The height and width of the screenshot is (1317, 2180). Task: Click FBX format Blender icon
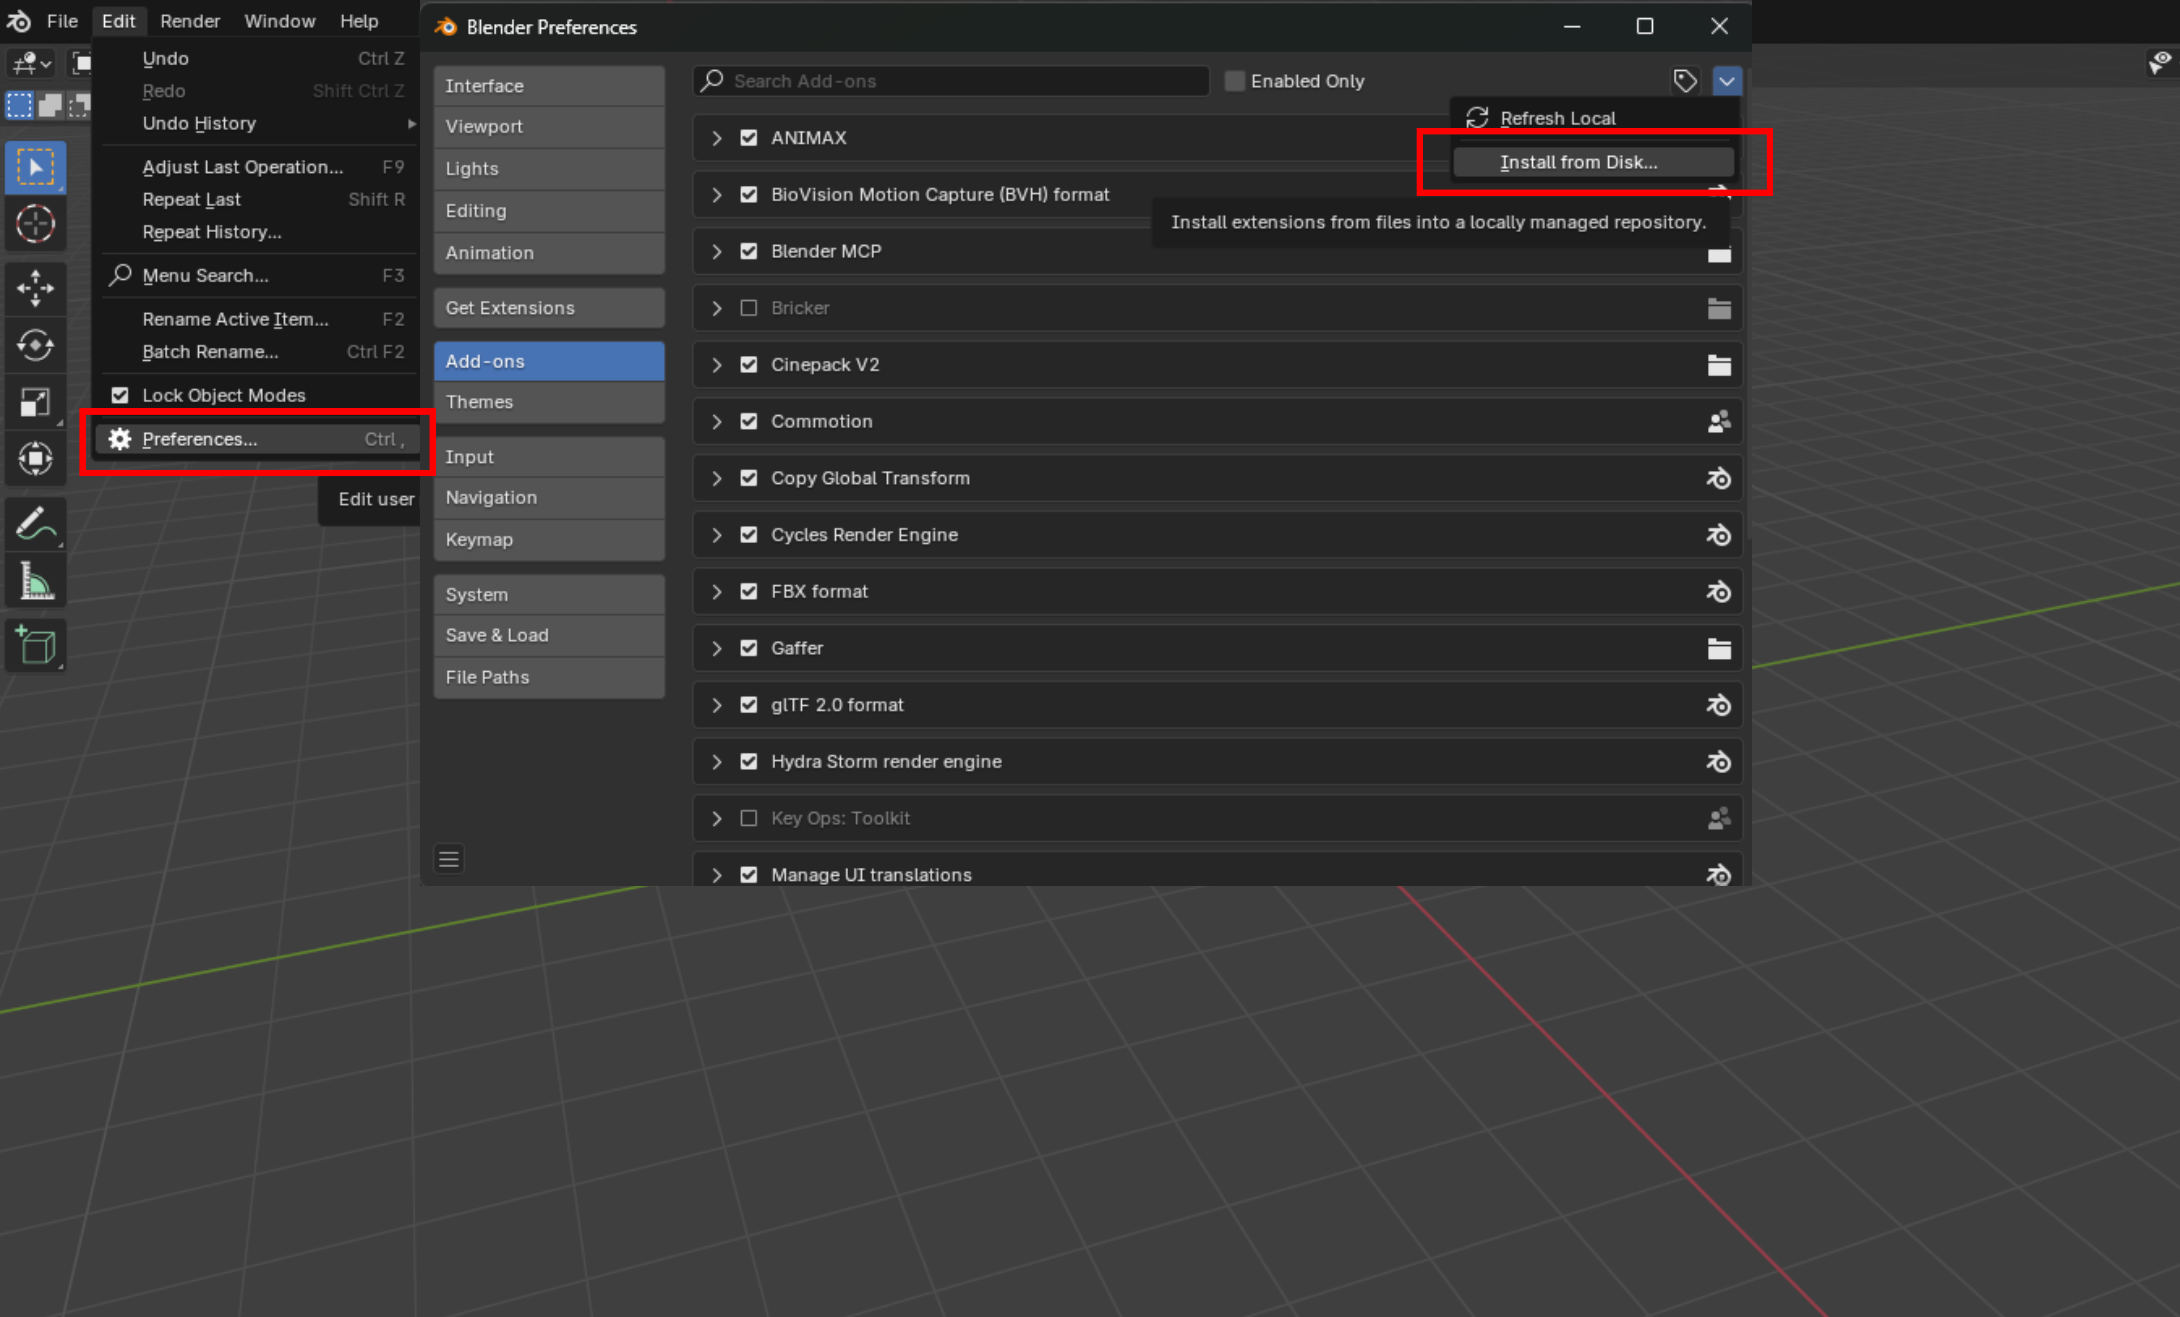pos(1718,591)
